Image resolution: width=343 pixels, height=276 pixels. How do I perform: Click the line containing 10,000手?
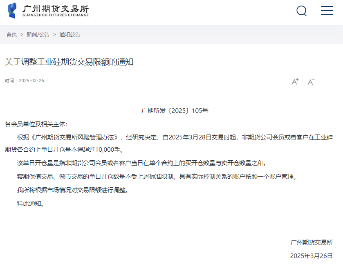[64, 150]
